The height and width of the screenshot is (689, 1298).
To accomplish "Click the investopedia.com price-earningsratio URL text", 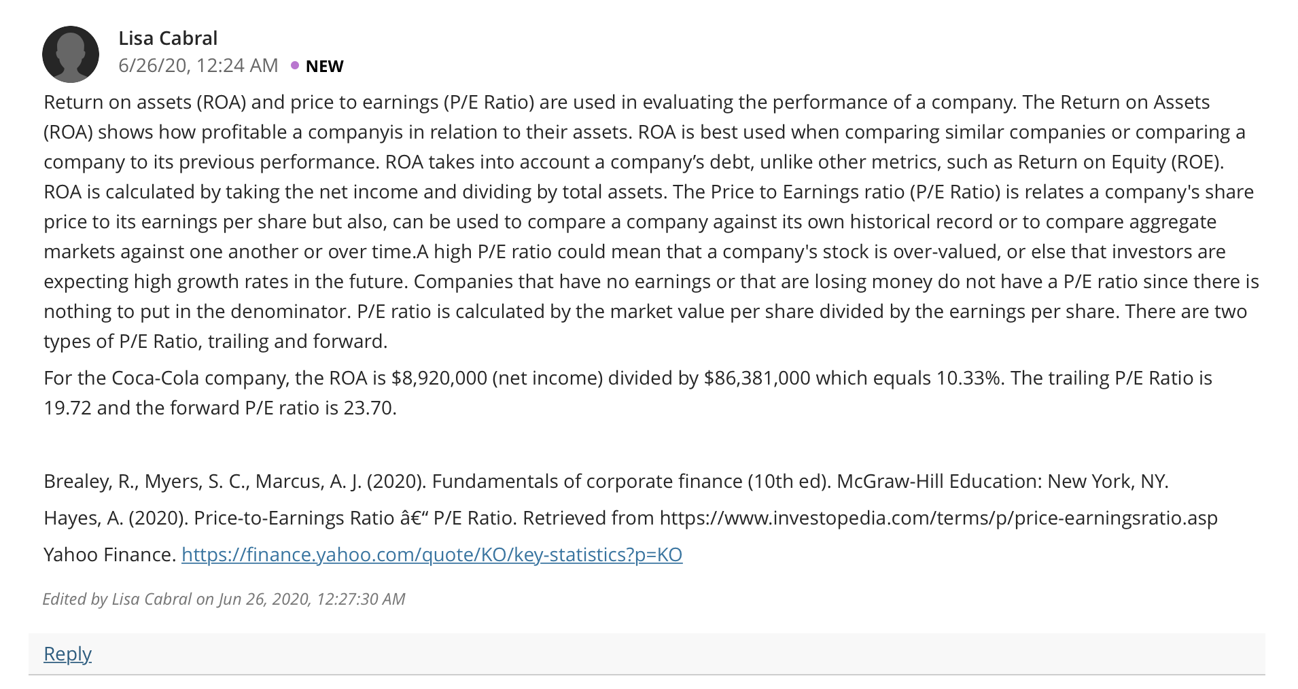I will point(939,518).
